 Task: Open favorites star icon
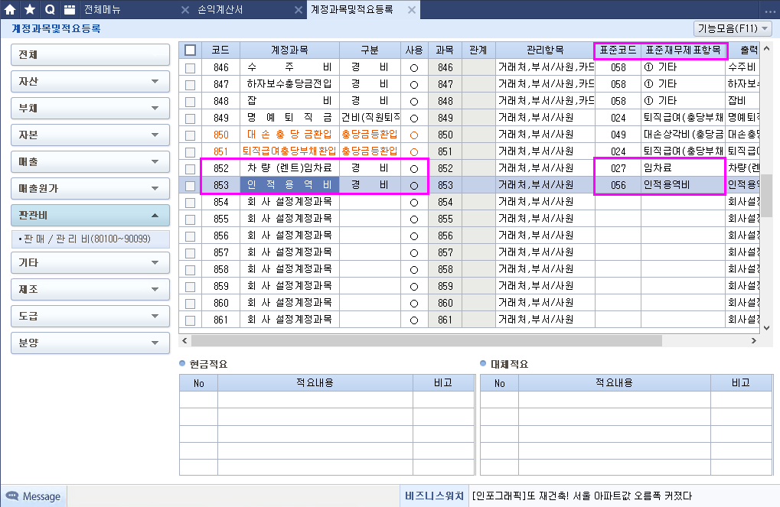[x=30, y=9]
